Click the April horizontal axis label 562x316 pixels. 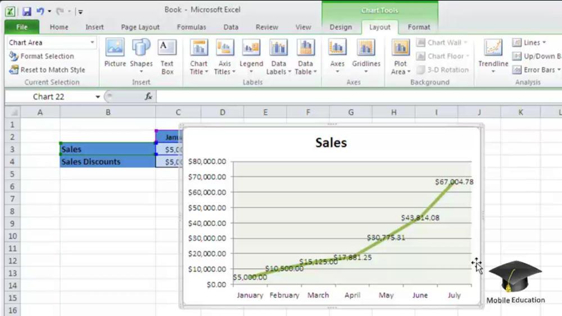[352, 295]
